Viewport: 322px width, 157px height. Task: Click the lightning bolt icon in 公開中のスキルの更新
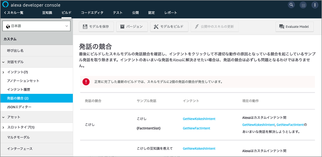pos(197,27)
